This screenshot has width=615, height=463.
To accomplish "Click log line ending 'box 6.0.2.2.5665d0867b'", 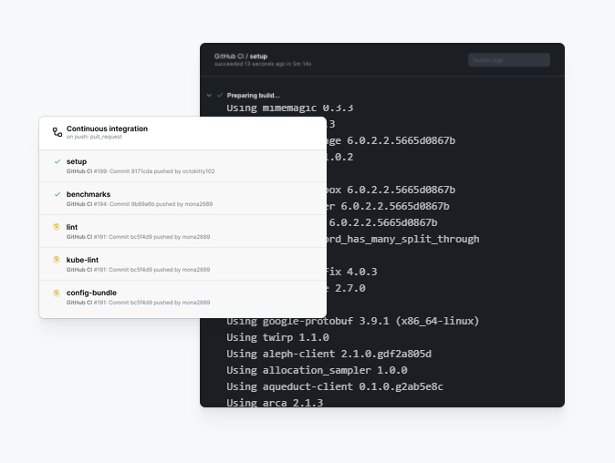I will (391, 190).
